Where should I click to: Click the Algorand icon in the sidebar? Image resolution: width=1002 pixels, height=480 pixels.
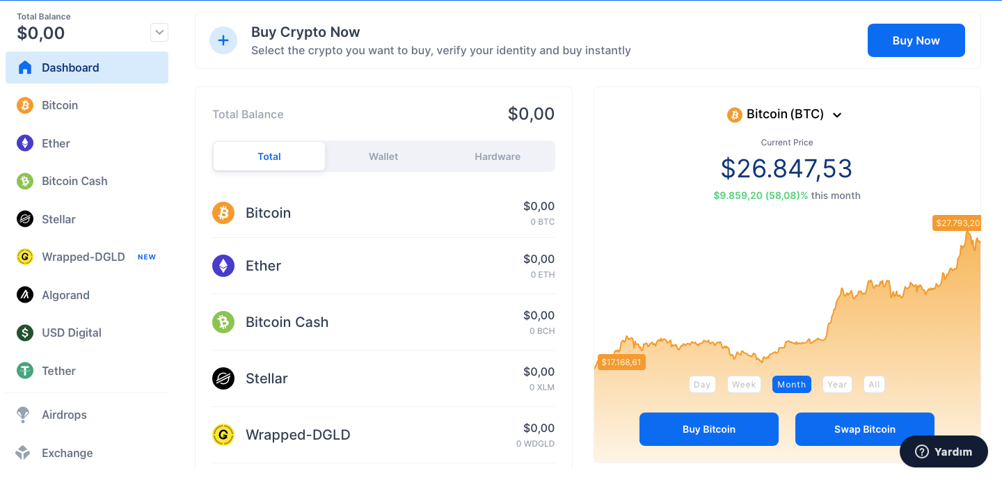[25, 295]
